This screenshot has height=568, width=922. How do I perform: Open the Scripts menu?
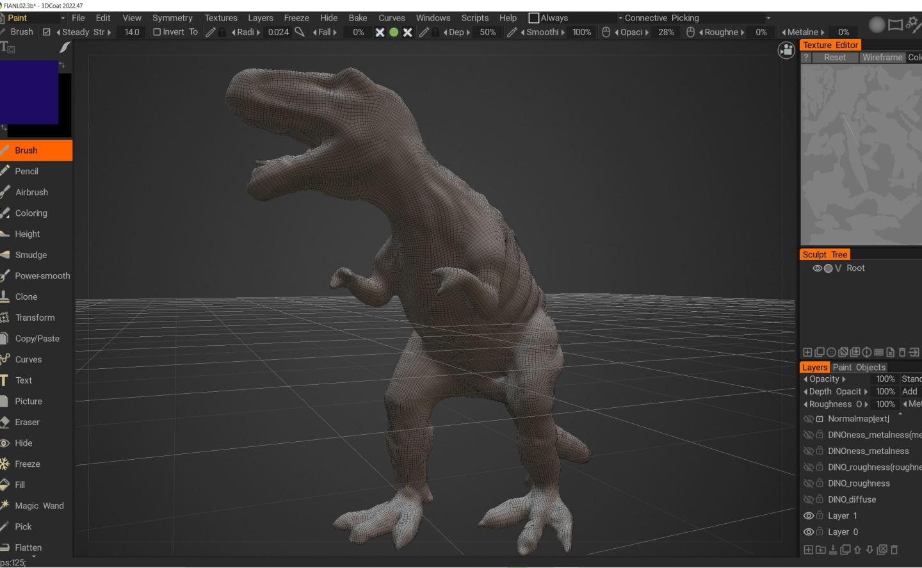[x=475, y=18]
